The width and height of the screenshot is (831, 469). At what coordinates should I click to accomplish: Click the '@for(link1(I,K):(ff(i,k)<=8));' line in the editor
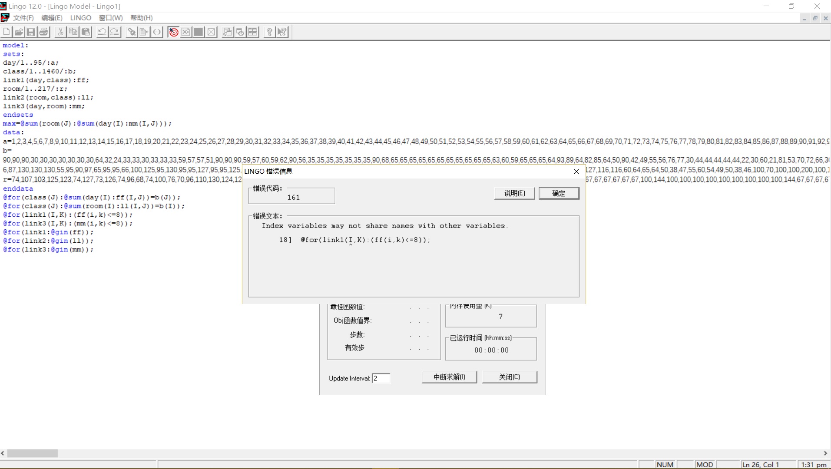(x=68, y=215)
